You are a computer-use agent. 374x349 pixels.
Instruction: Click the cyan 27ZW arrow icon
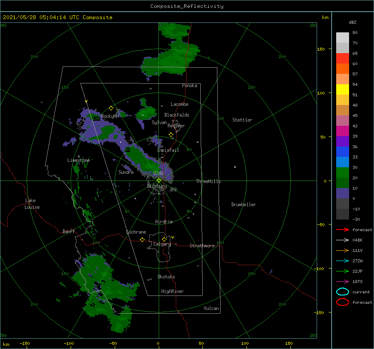pos(342,261)
